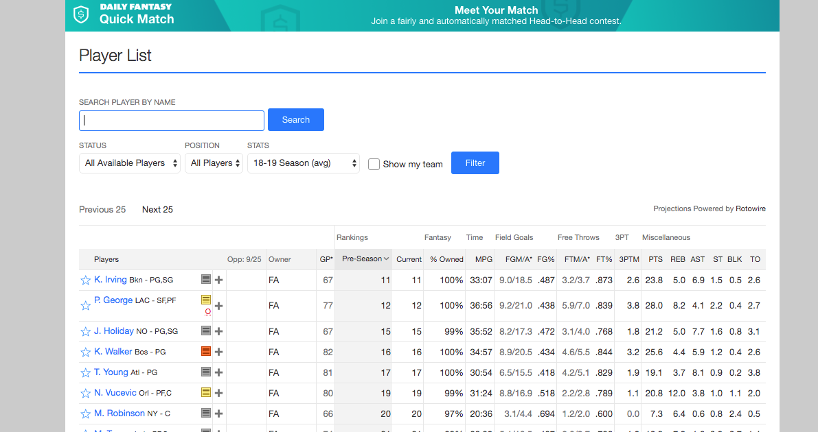Viewport: 818px width, 432px height.
Task: Toggle watch star for M. Robinson
Action: click(x=86, y=414)
